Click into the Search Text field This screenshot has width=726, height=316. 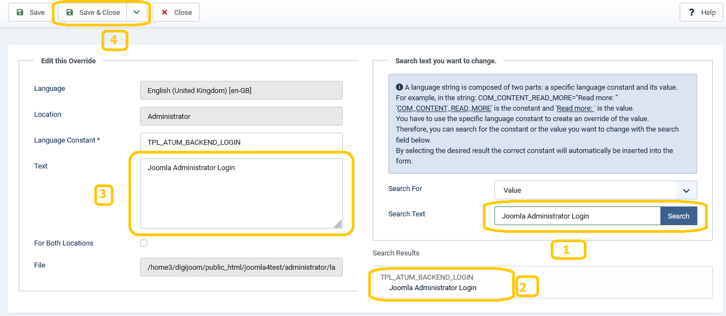[577, 216]
